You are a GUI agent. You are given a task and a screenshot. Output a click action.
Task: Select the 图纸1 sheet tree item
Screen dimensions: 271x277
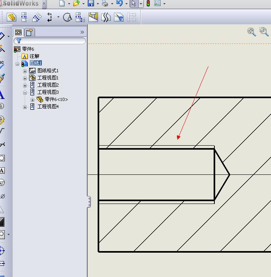(36, 63)
